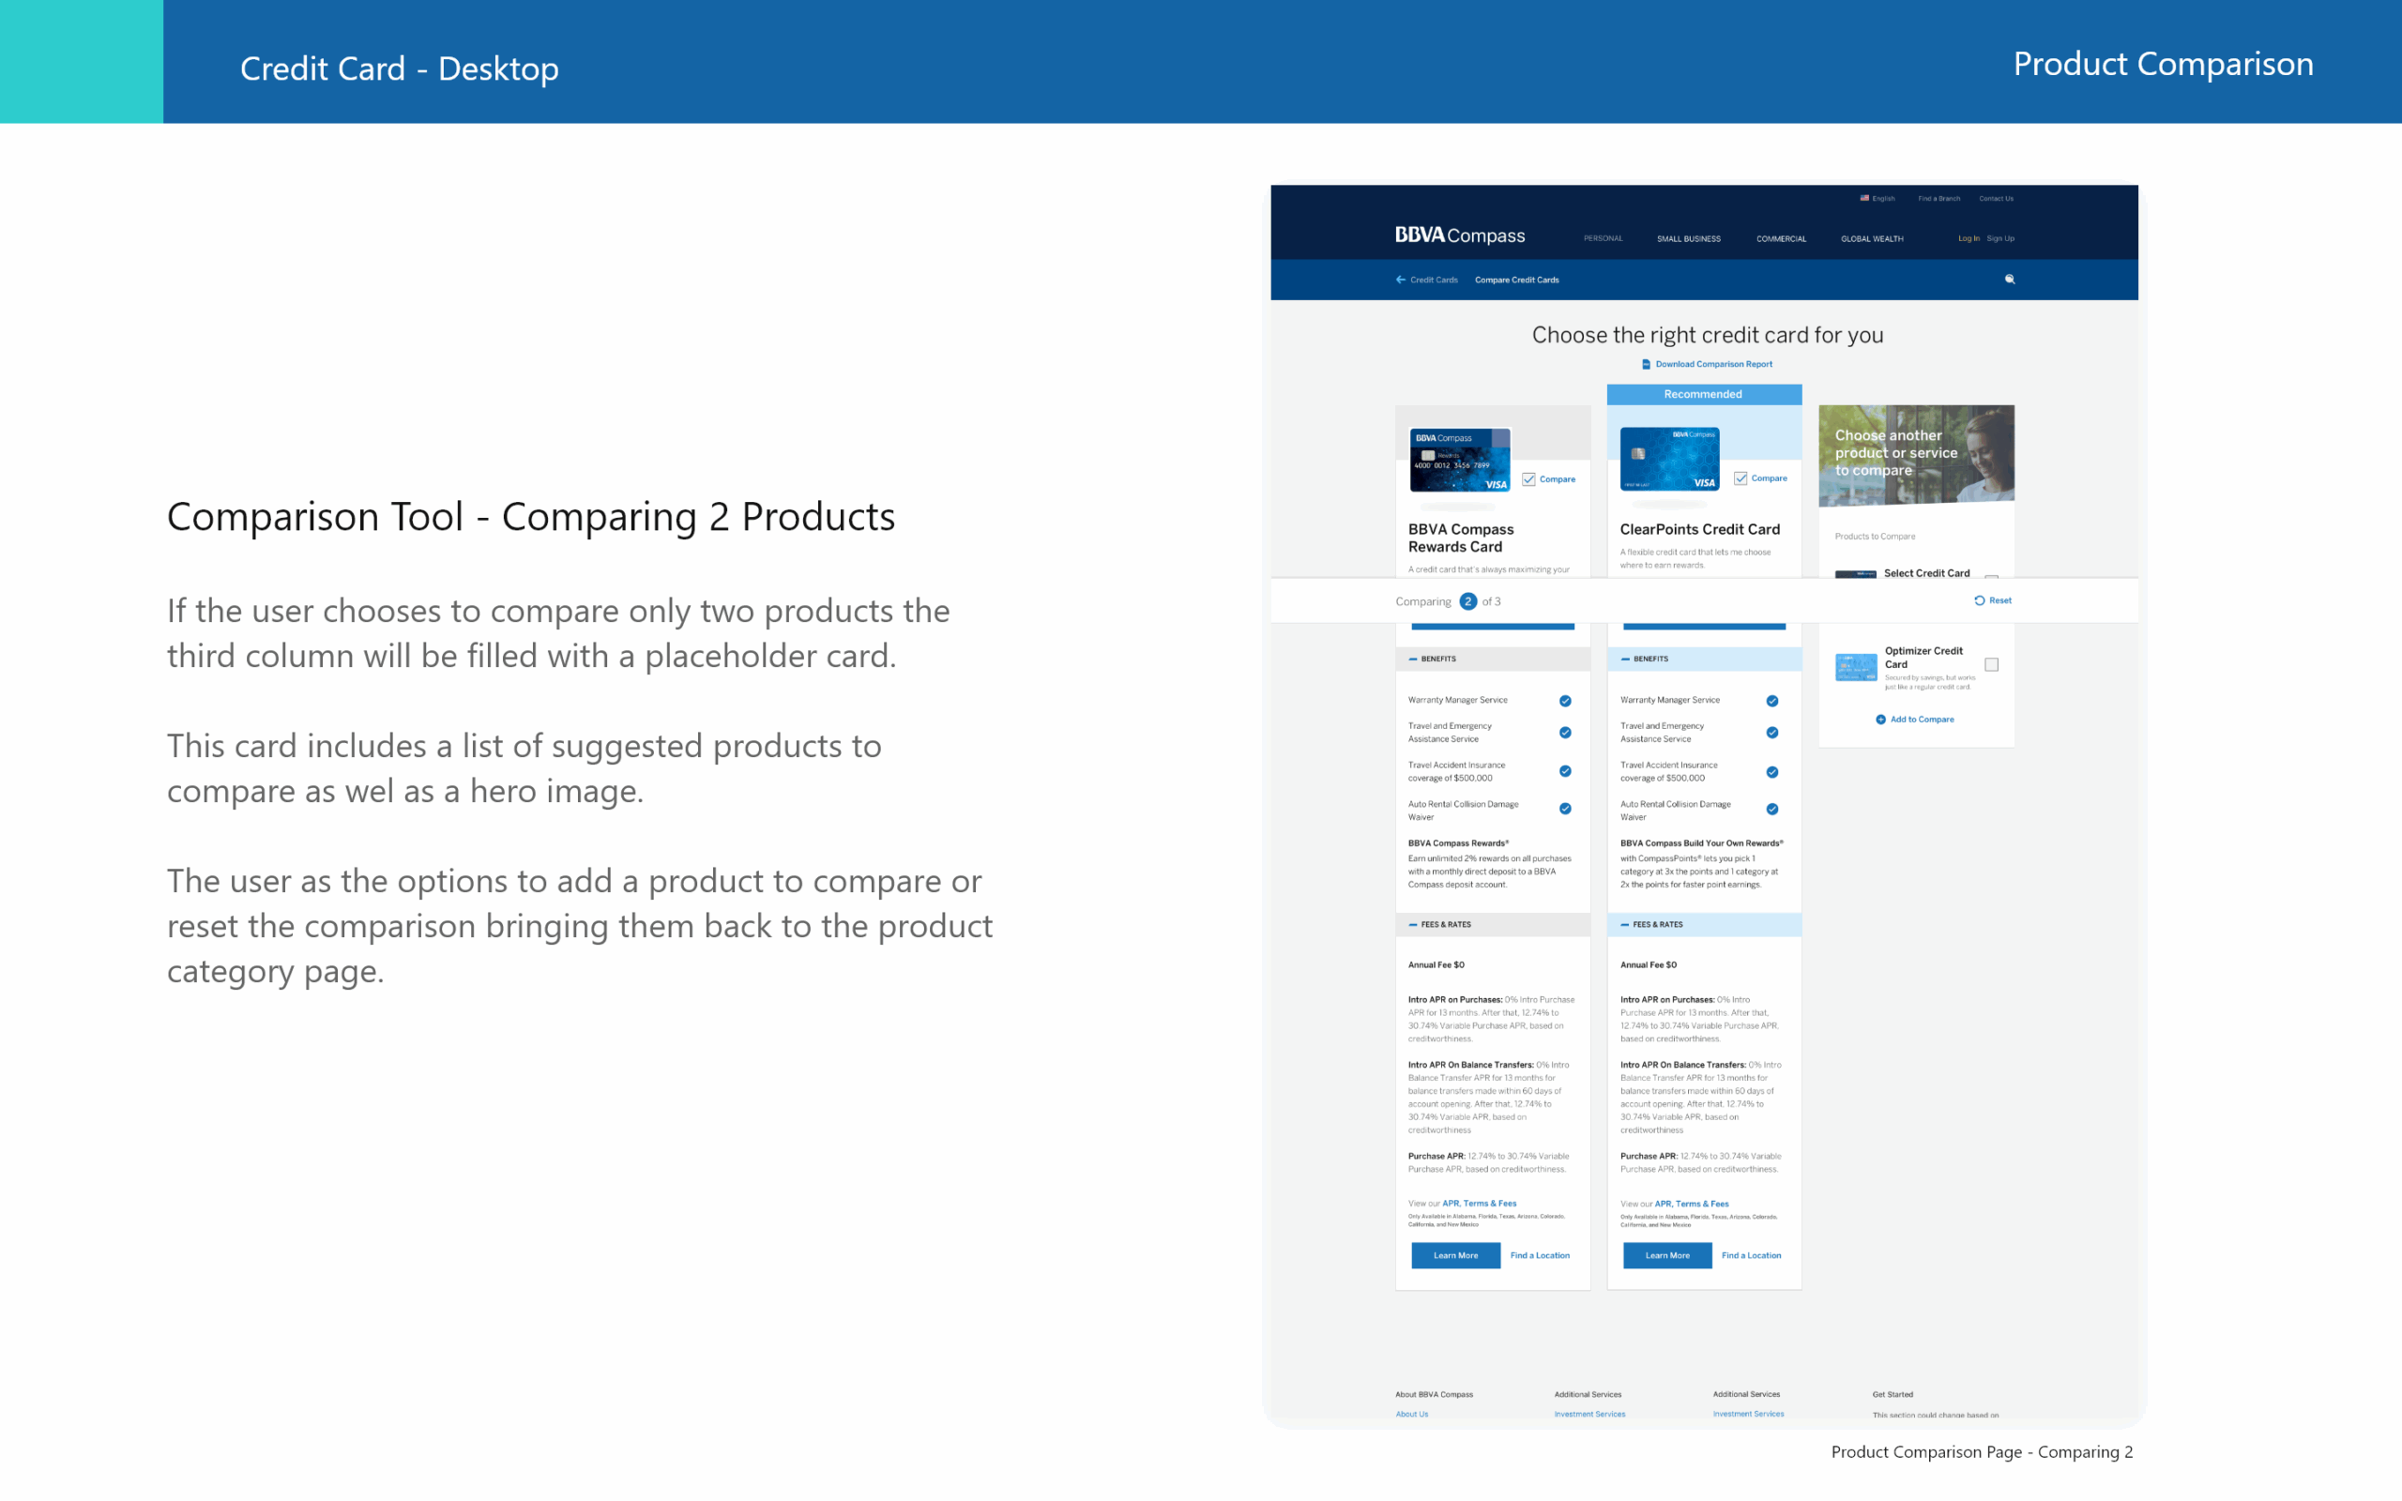Viewport: 2402px width, 1501px height.
Task: Click 'Comparison Tool - Comparing 2 Products' heading
Action: pos(531,517)
